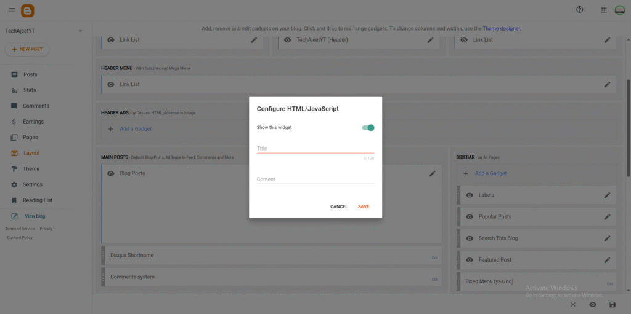Image resolution: width=631 pixels, height=314 pixels.
Task: Toggle the Show this widget switch
Action: (368, 128)
